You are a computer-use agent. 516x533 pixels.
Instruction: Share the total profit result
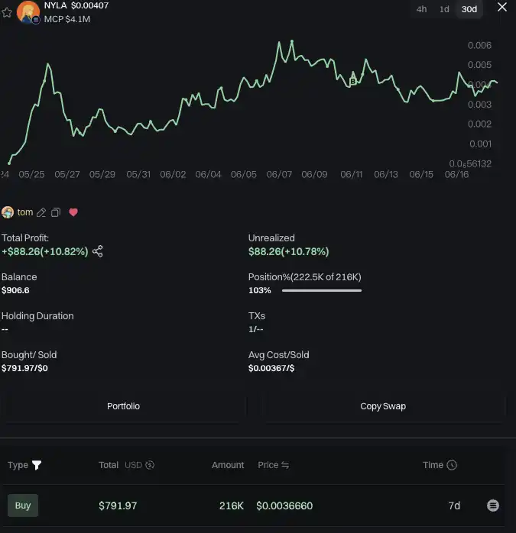(x=98, y=251)
